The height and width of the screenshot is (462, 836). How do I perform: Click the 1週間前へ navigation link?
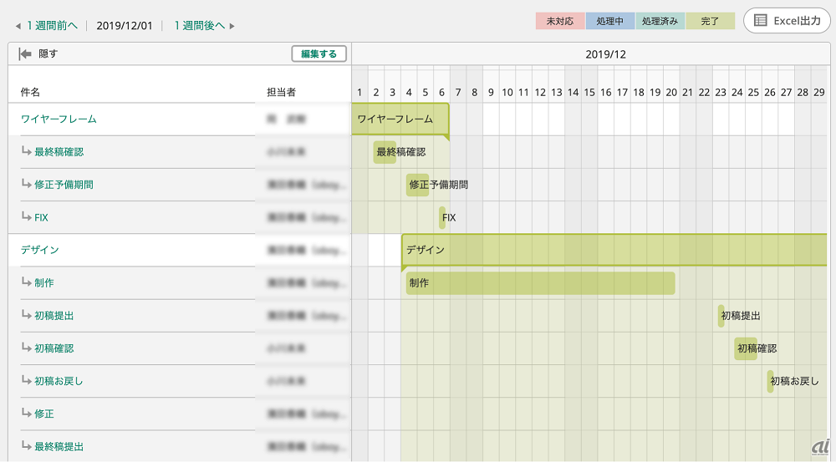pos(52,25)
